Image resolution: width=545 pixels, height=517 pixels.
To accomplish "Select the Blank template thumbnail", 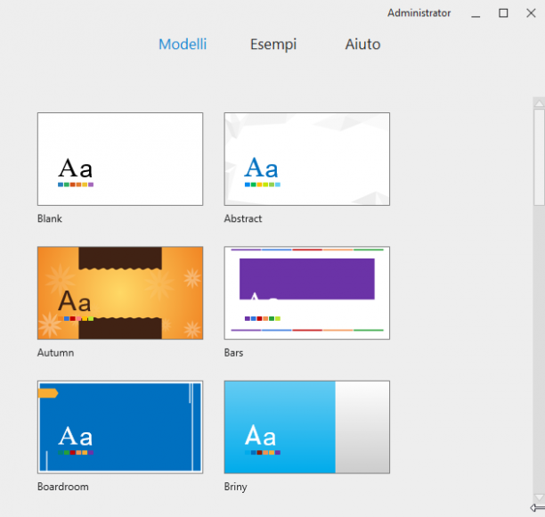I will pyautogui.click(x=120, y=159).
